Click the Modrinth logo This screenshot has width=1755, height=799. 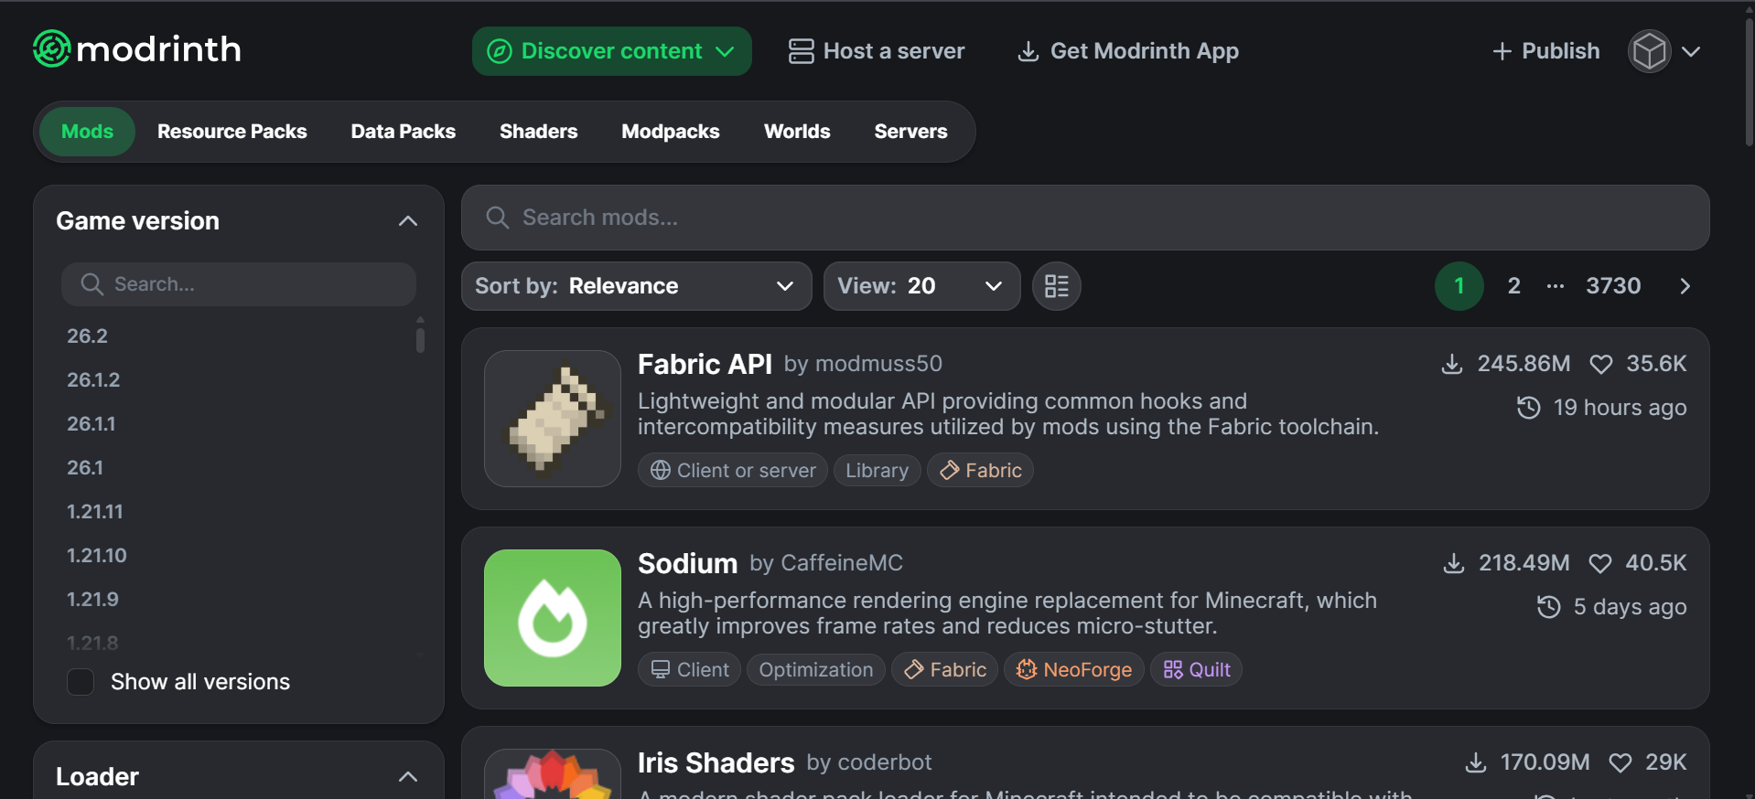[137, 49]
